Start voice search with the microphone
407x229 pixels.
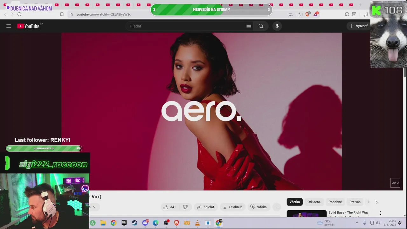[277, 26]
